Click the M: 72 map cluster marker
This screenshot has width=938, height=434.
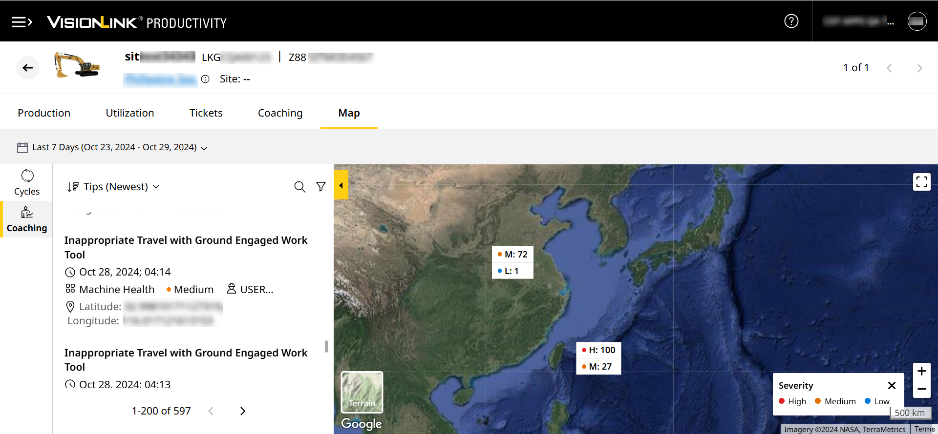(512, 255)
